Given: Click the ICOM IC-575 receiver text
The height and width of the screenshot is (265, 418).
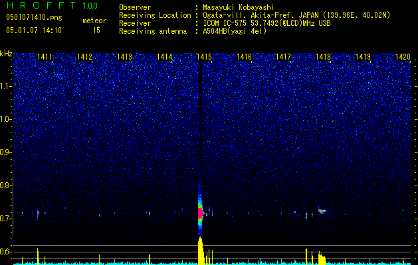Looking at the screenshot, I should tap(266, 23).
